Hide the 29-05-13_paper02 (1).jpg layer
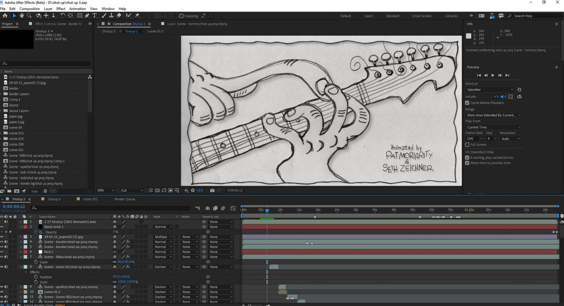Image resolution: width=564 pixels, height=306 pixels. point(2,237)
